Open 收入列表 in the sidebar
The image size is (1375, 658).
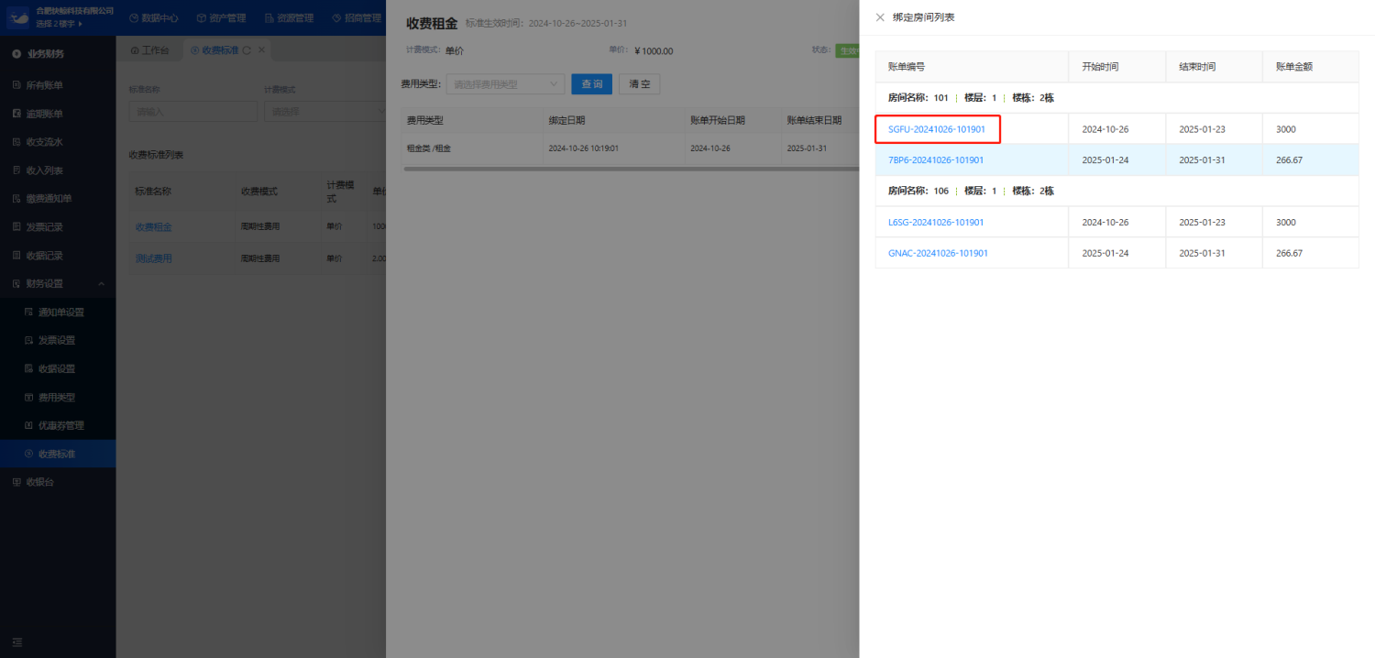[58, 170]
